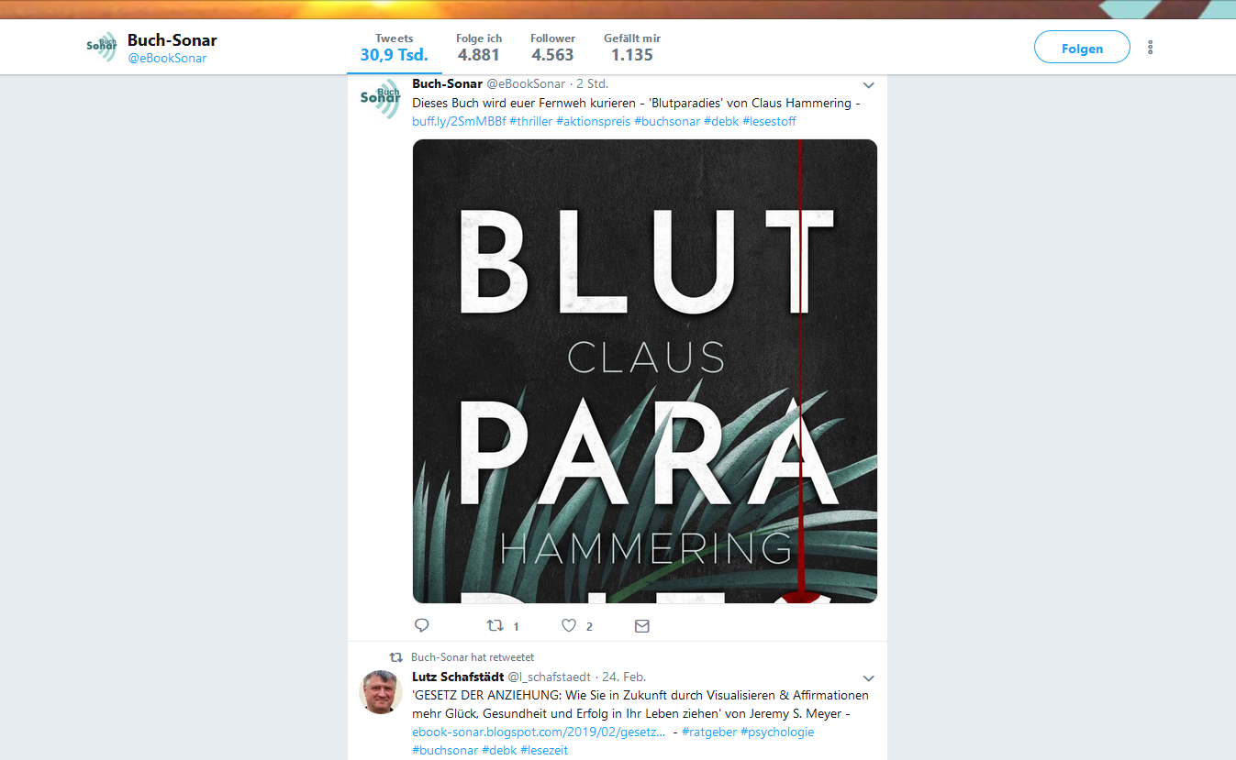The image size is (1236, 760).
Task: Open the buff.ly/2SmMBBf link
Action: tap(459, 121)
